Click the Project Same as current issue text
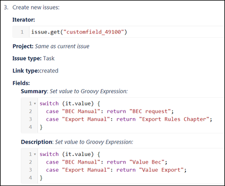225x186 pixels. click(x=62, y=46)
